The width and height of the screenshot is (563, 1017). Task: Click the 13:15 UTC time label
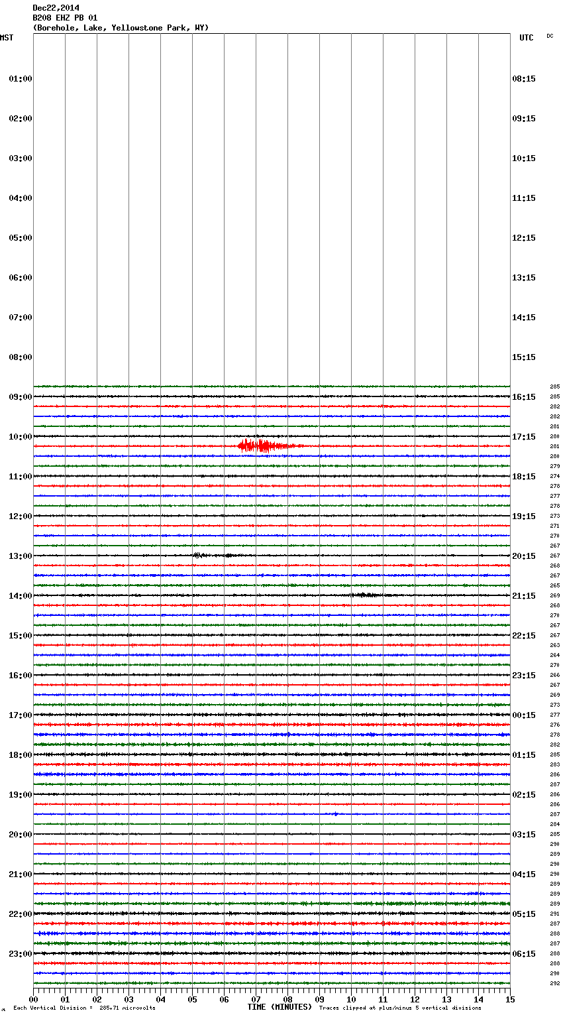pyautogui.click(x=524, y=278)
